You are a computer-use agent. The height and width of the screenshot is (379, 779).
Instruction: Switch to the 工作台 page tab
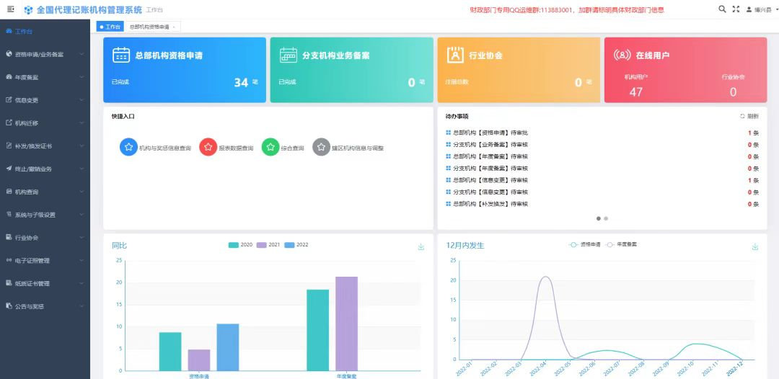pyautogui.click(x=110, y=27)
